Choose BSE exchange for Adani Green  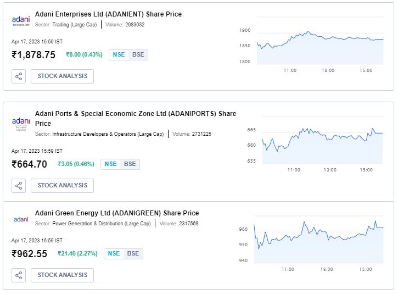tap(133, 253)
